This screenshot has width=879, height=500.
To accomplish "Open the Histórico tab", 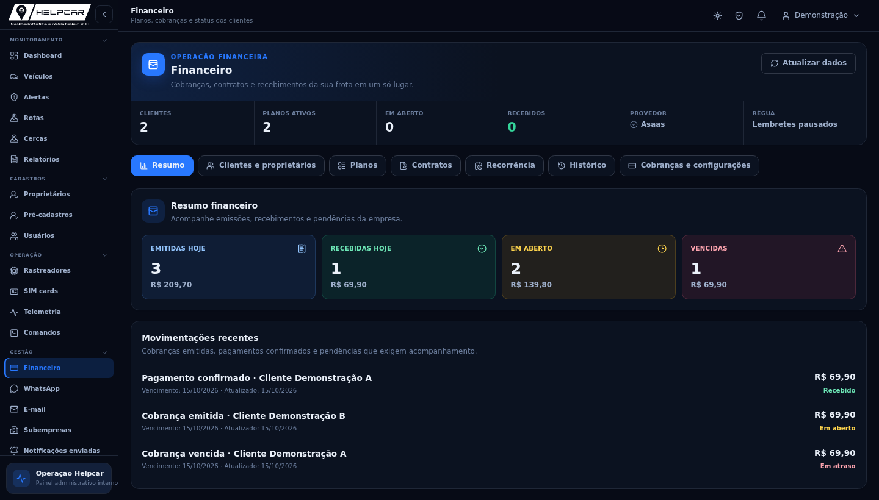I will [x=582, y=166].
